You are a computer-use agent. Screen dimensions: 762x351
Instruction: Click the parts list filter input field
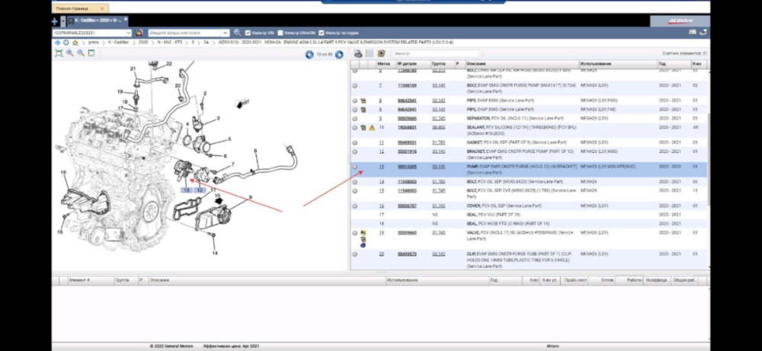[x=436, y=54]
